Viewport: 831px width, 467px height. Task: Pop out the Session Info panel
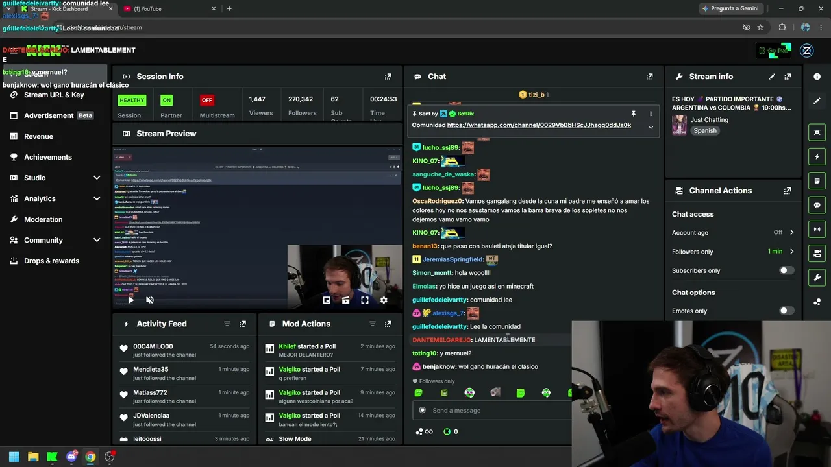point(388,77)
